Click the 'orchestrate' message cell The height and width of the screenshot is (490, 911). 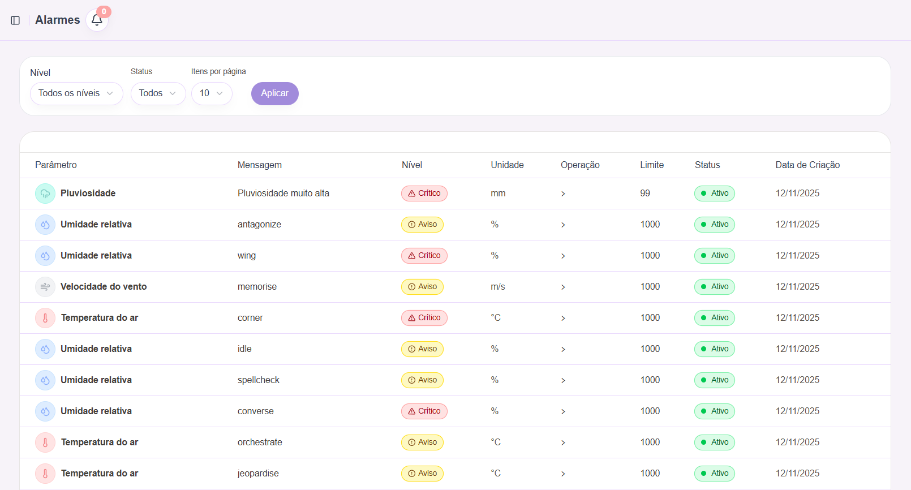260,442
